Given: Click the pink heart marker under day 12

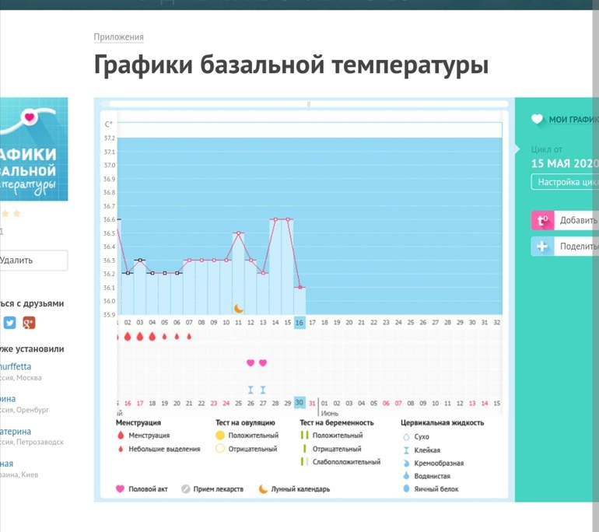Looking at the screenshot, I should point(250,363).
